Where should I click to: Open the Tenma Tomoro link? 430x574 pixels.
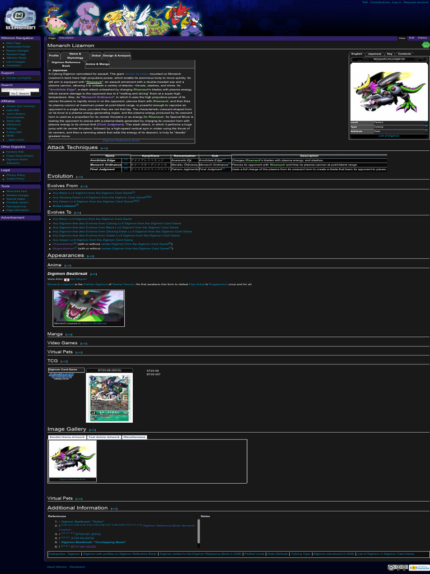123,284
